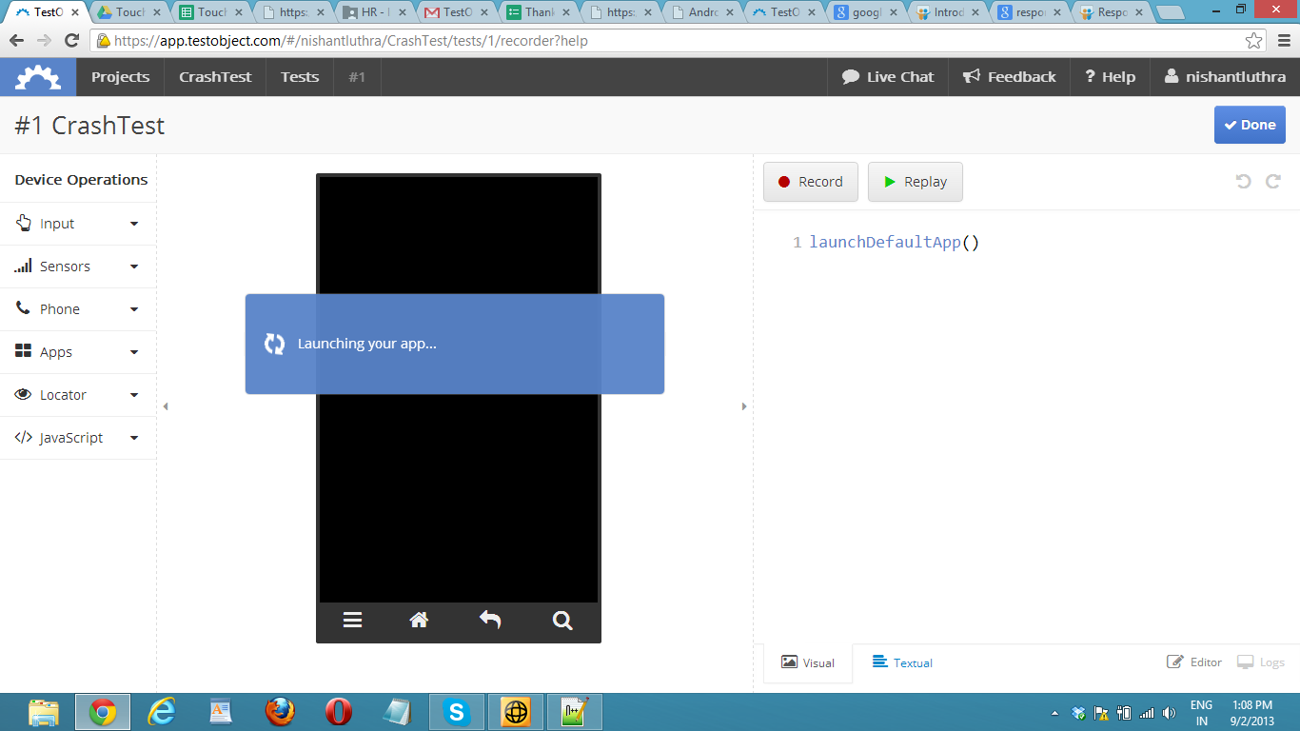Click the browser reload icon
The width and height of the screenshot is (1300, 731).
click(x=71, y=41)
